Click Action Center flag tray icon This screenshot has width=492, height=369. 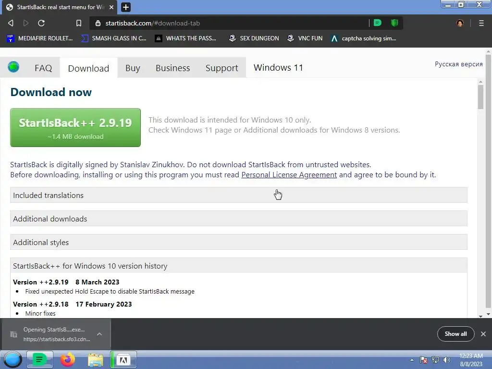(x=424, y=360)
